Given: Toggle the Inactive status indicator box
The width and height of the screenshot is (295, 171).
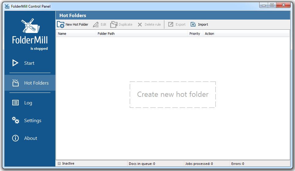Looking at the screenshot, I should click(59, 163).
